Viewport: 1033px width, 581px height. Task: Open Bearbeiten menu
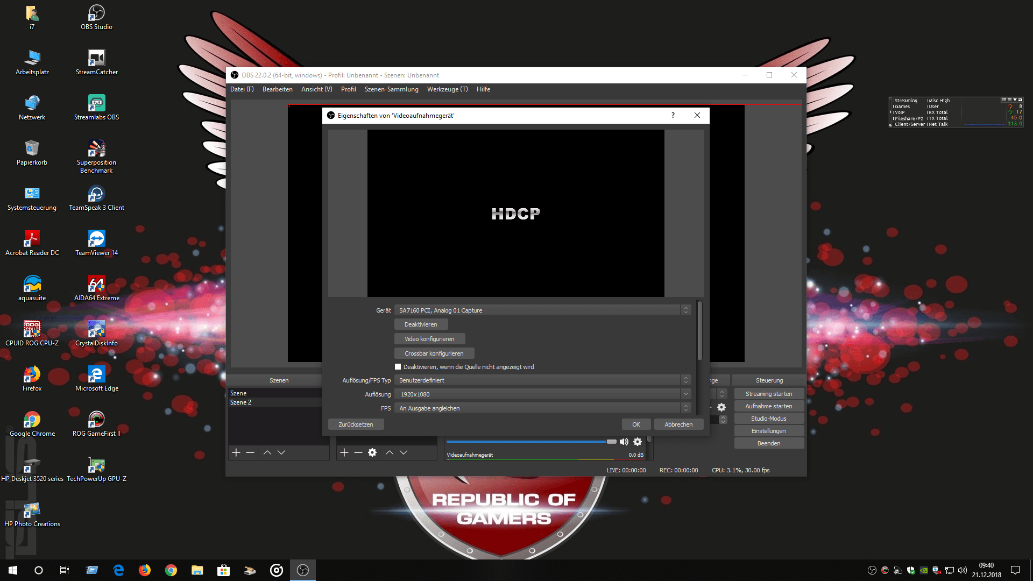278,89
